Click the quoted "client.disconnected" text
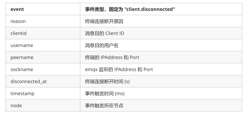Viewport: 244px width, 115px height. coord(150,9)
